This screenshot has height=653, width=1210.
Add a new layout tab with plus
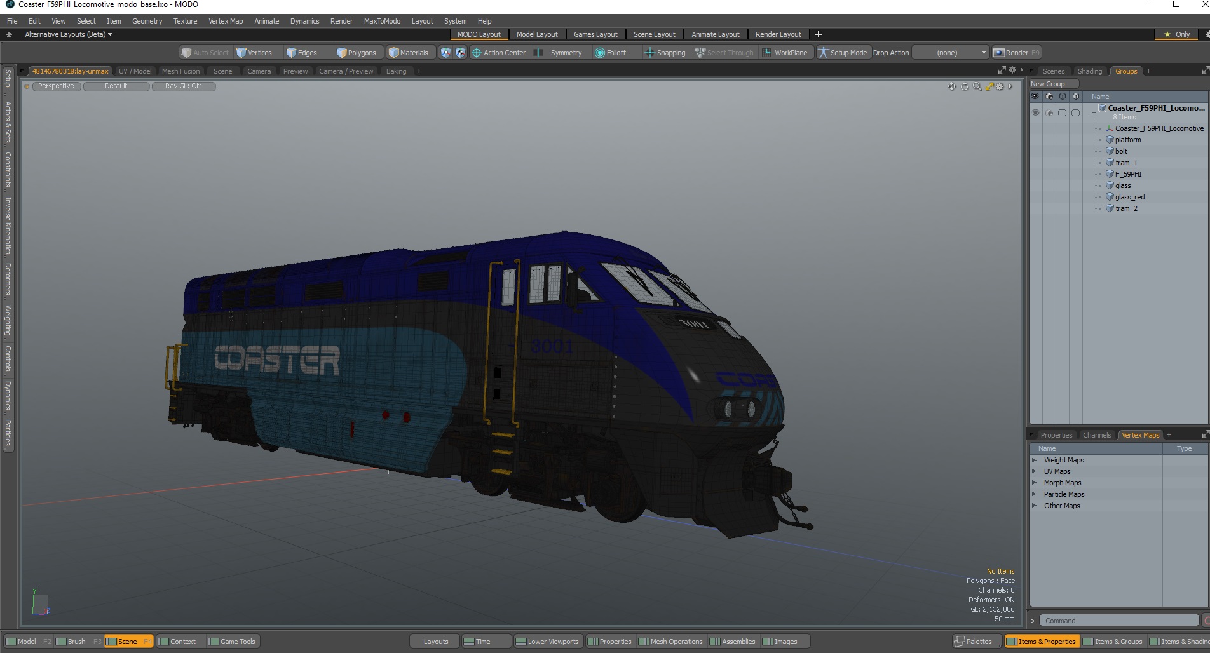pos(819,34)
